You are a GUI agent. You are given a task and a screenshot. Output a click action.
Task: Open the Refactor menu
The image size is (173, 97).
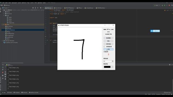(x=24, y=3)
